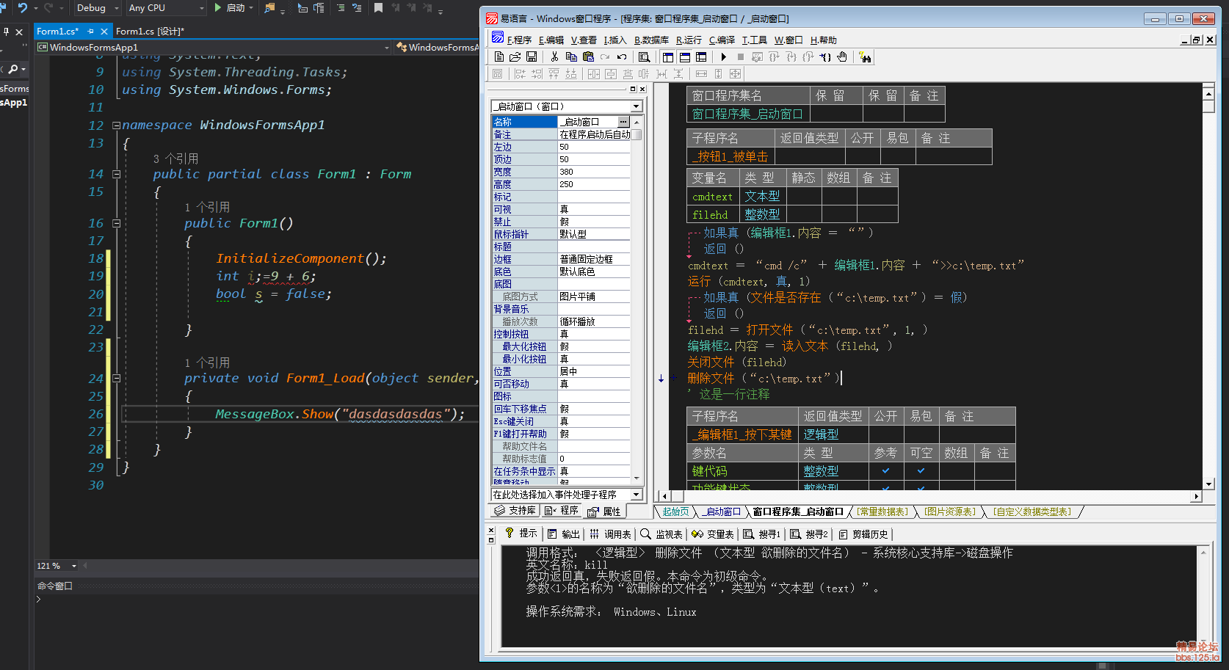Toggle the bottom status panel layout icon
Viewport: 1229px width, 670px height.
[x=684, y=57]
